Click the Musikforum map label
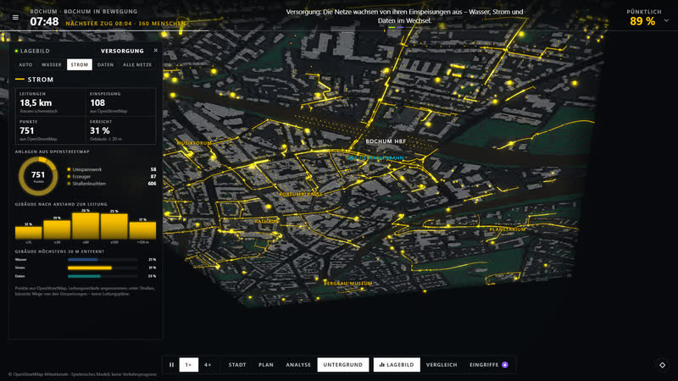678x381 pixels. coord(194,142)
